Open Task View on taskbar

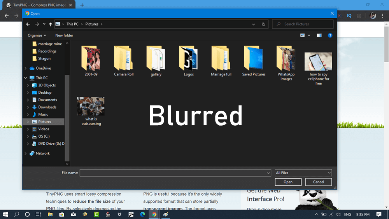(38, 214)
